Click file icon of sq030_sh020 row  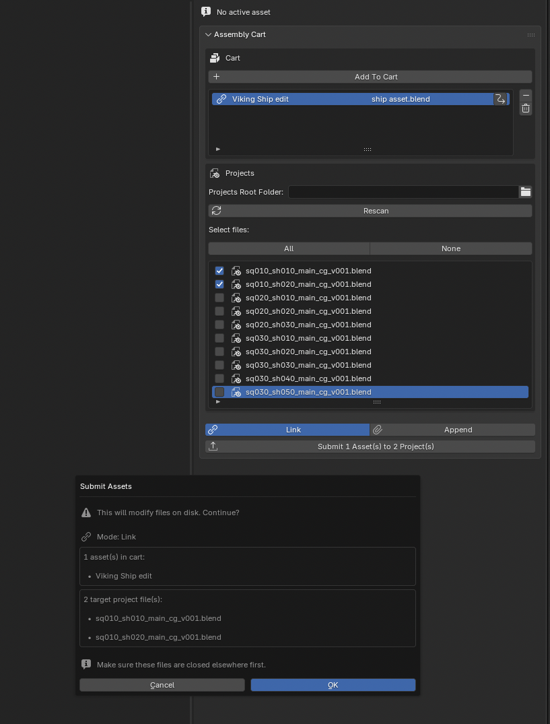pos(236,352)
